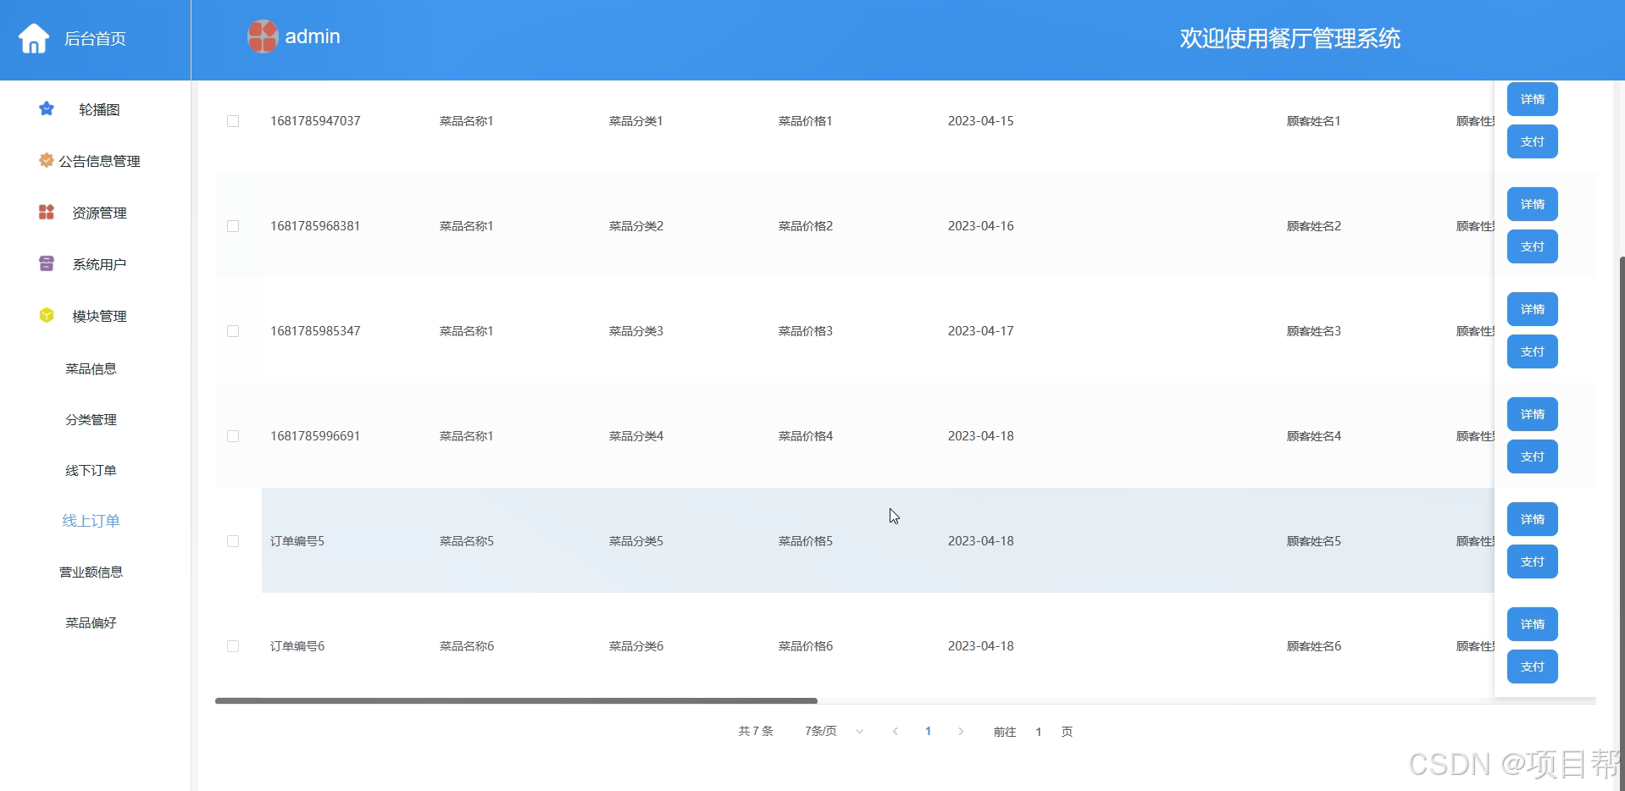
Task: Collapse the 模块管理 menu
Action: tap(99, 316)
